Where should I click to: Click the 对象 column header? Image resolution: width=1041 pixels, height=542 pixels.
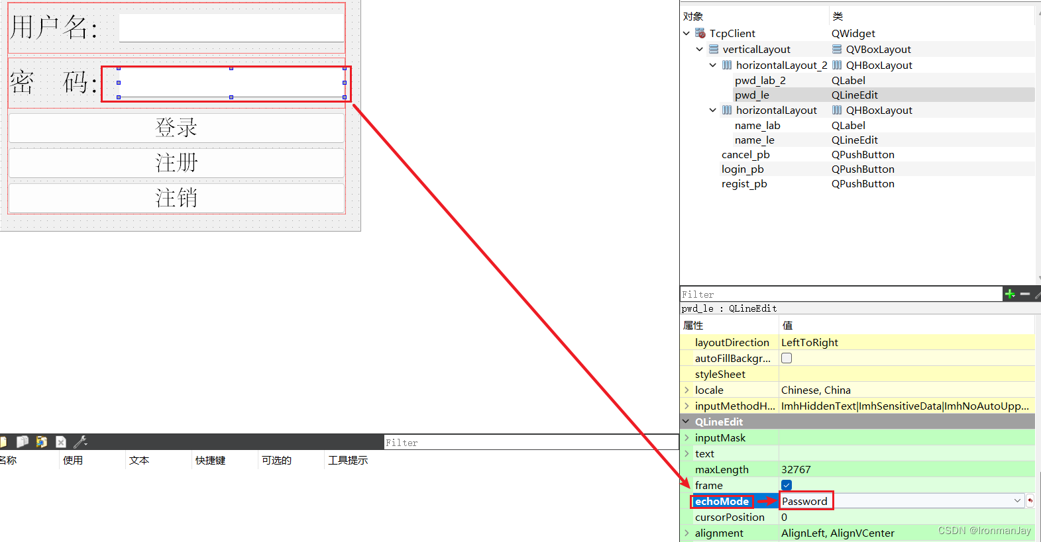[693, 17]
